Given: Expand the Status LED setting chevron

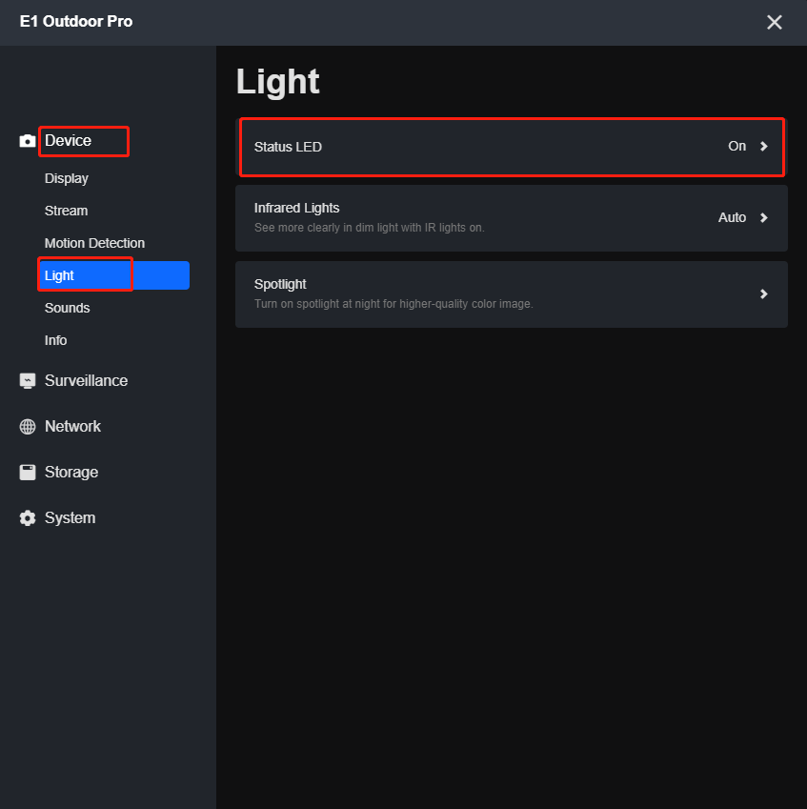Looking at the screenshot, I should tap(762, 146).
